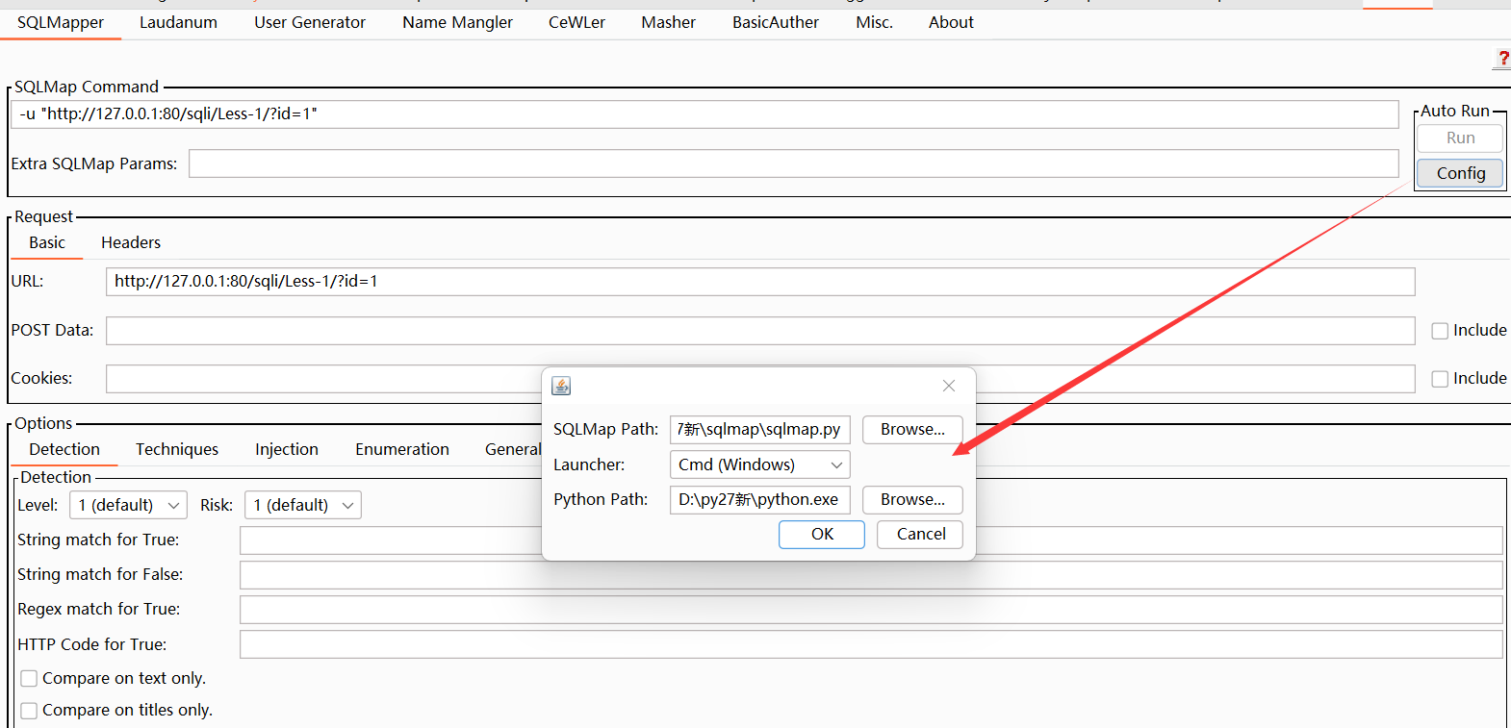Click the HTTP Code for True field

point(871,644)
